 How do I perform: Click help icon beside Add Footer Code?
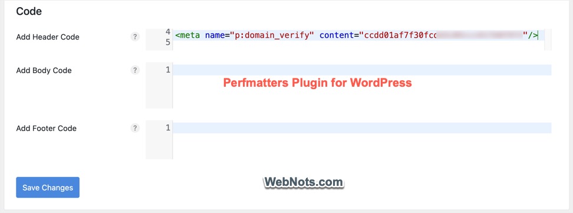[135, 128]
